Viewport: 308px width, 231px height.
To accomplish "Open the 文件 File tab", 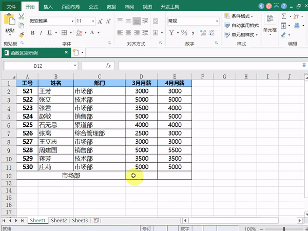I will (x=11, y=7).
